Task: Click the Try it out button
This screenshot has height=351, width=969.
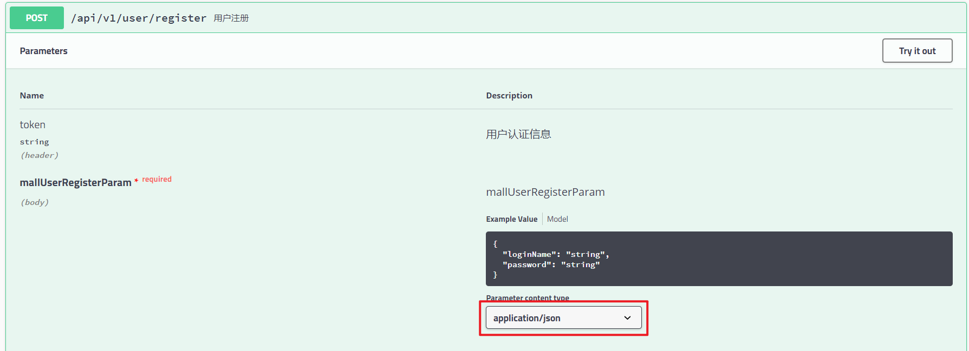Action: 917,51
